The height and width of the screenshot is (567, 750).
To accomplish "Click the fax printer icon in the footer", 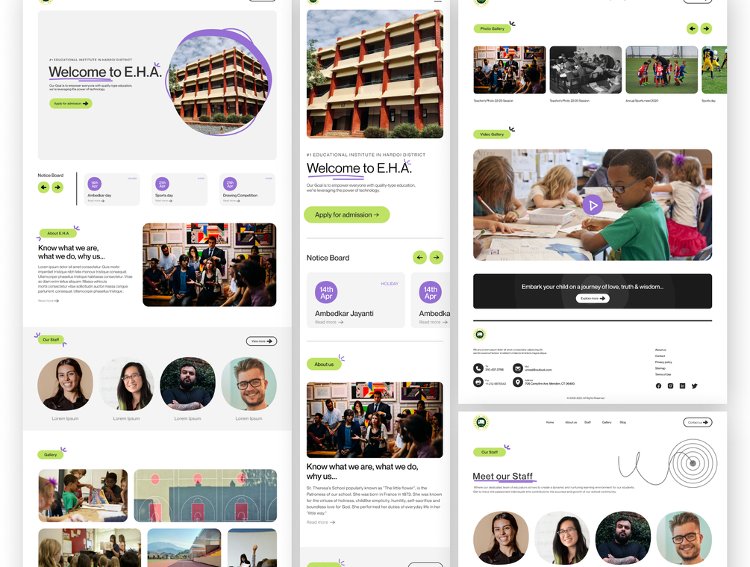I will pyautogui.click(x=478, y=382).
